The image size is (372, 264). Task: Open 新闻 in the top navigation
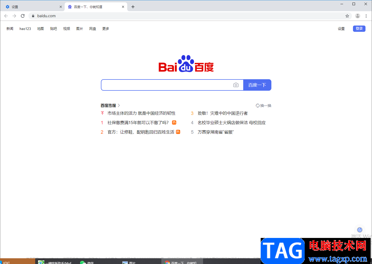pyautogui.click(x=10, y=29)
